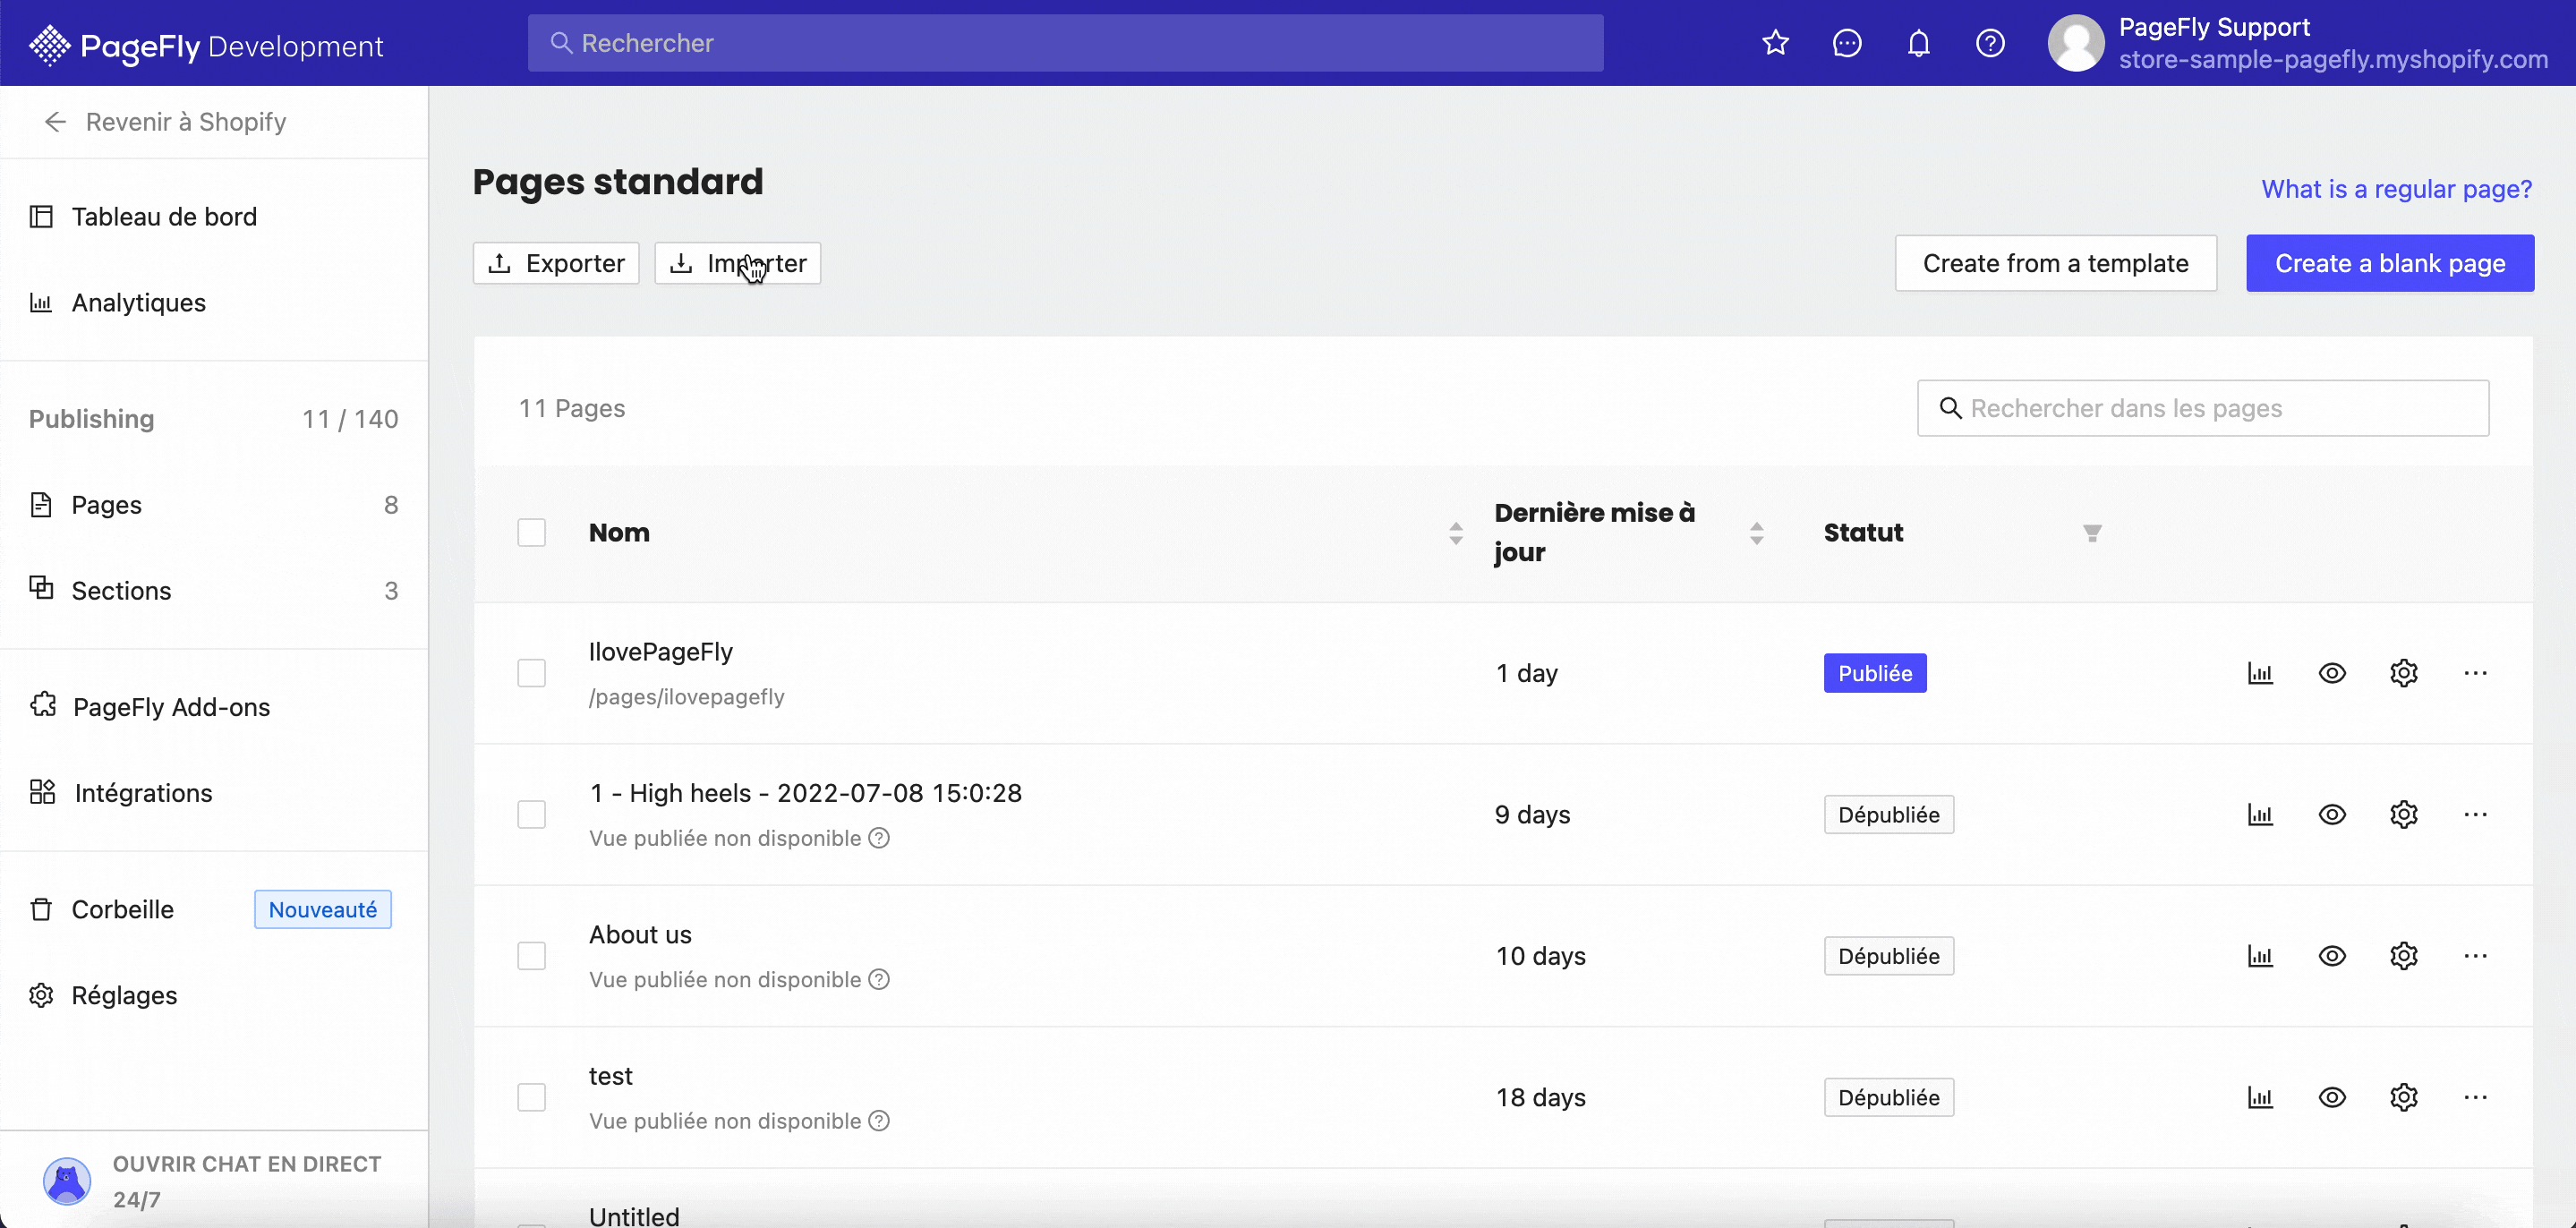View analytics for IlovePageFly page
This screenshot has height=1228, width=2576.
click(2260, 673)
